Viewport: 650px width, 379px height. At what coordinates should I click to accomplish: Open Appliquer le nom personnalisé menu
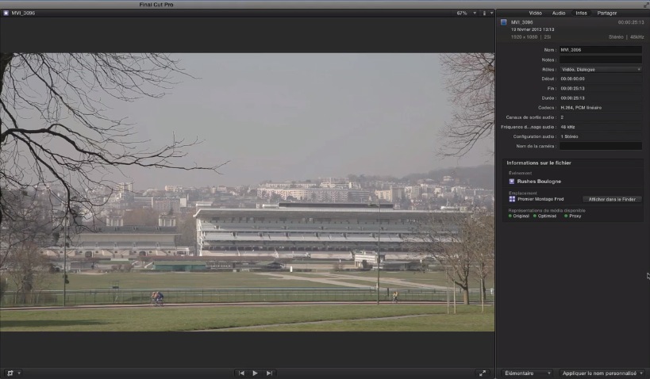602,373
